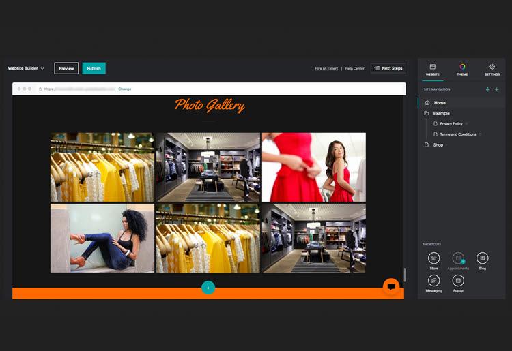Viewport: 512px width, 351px height.
Task: Select the Shop page in navigation
Action: click(438, 144)
